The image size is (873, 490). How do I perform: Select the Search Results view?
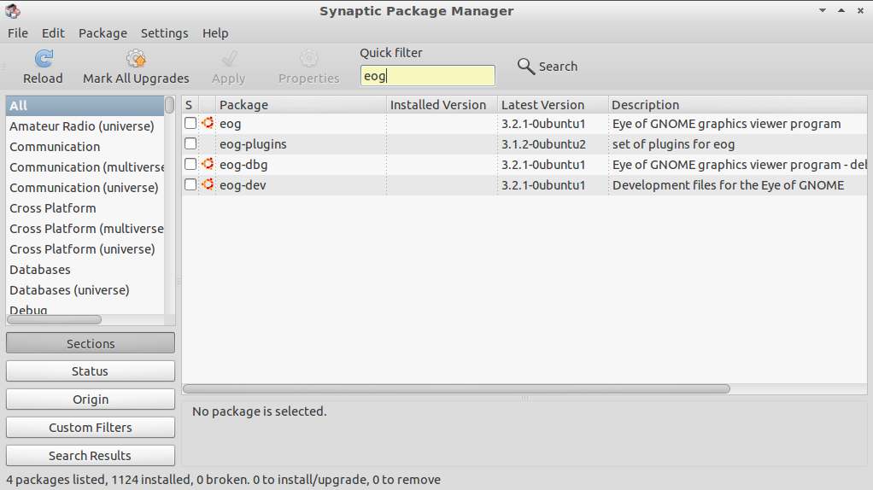tap(91, 456)
